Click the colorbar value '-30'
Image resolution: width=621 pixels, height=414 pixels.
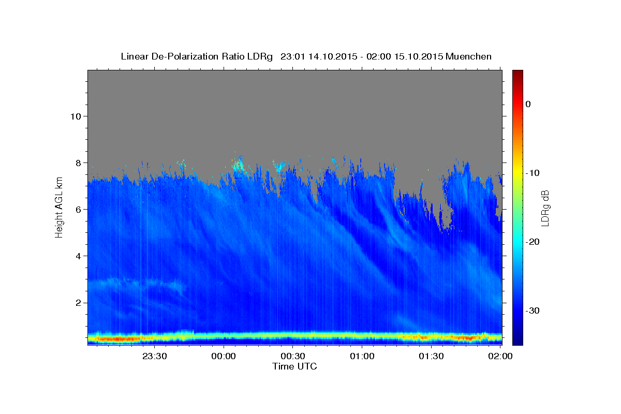point(533,310)
